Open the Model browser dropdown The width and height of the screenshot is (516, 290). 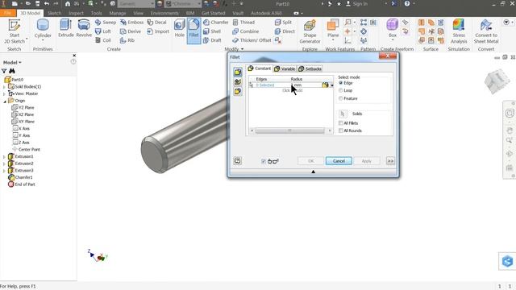(x=12, y=63)
